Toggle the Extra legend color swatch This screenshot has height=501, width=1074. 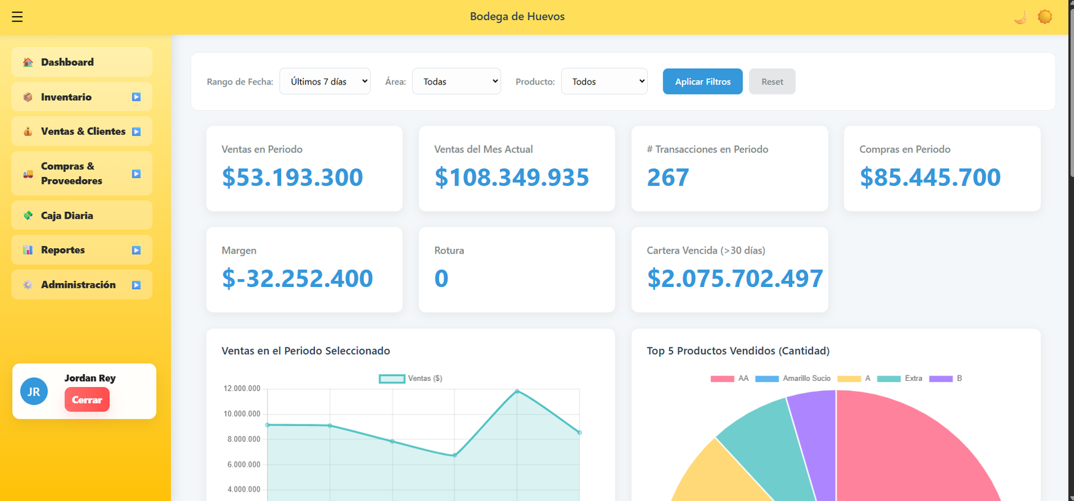889,379
